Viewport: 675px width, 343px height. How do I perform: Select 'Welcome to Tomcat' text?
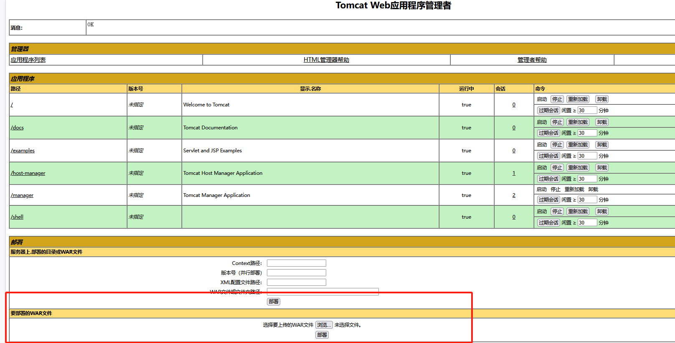[x=206, y=105]
